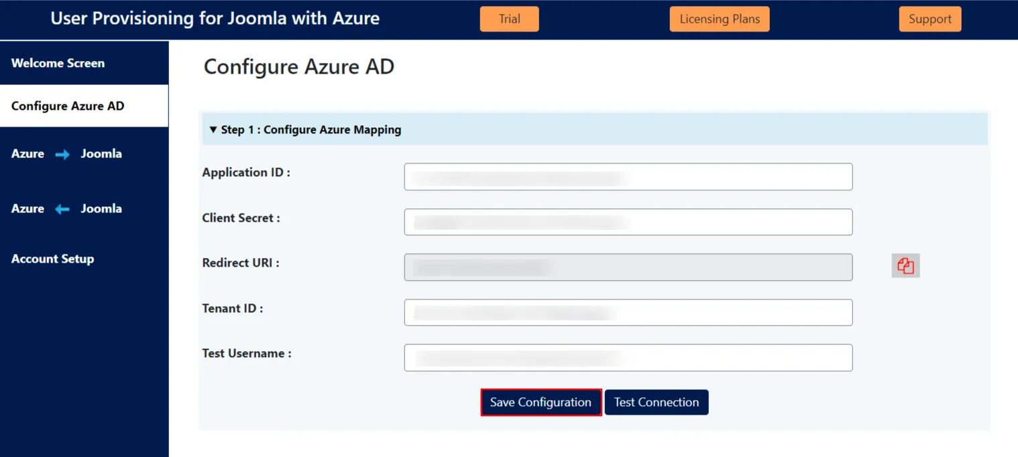This screenshot has width=1018, height=457.
Task: Click the 'Redirect URI :' label
Action: (x=241, y=263)
